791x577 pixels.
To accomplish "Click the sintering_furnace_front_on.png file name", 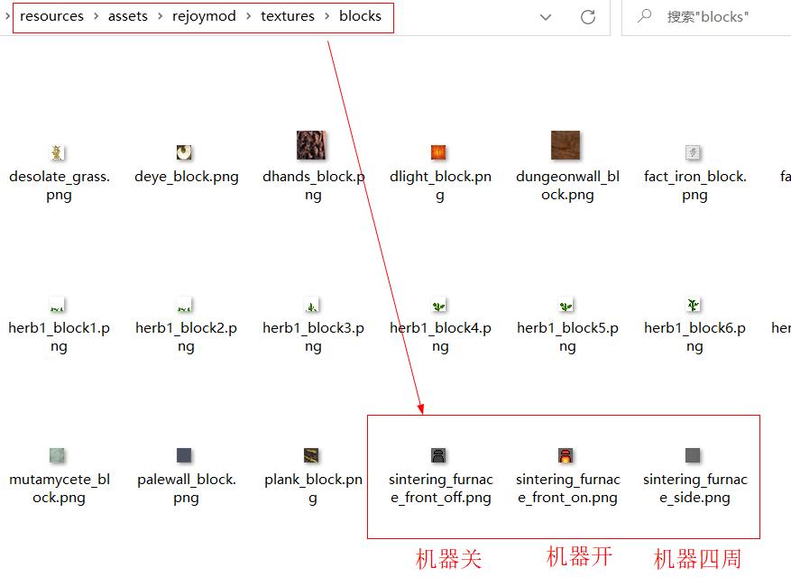I will (x=567, y=489).
